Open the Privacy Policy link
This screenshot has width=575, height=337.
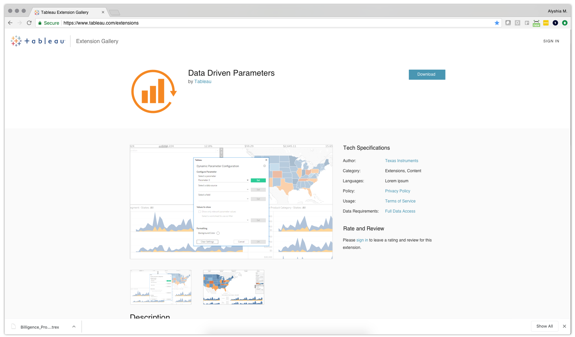coord(397,191)
